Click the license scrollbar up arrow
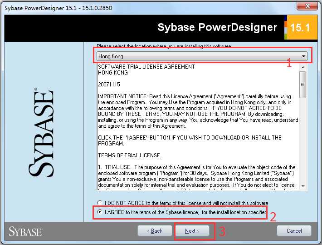 [x=303, y=67]
